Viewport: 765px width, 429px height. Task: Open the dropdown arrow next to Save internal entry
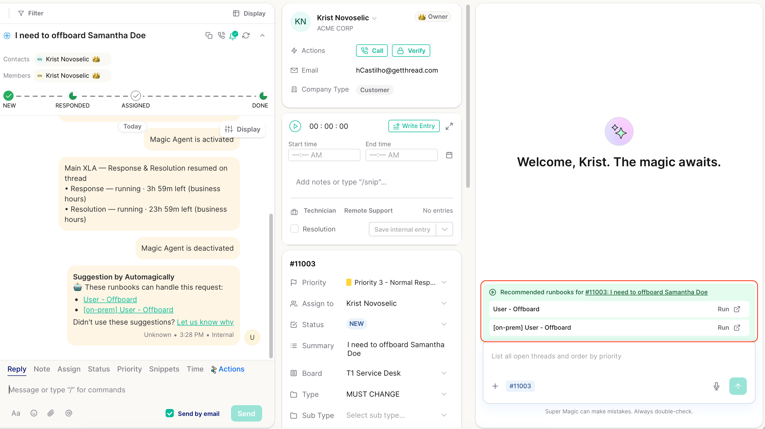444,229
